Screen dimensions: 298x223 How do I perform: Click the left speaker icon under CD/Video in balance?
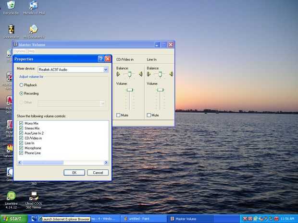pos(118,74)
